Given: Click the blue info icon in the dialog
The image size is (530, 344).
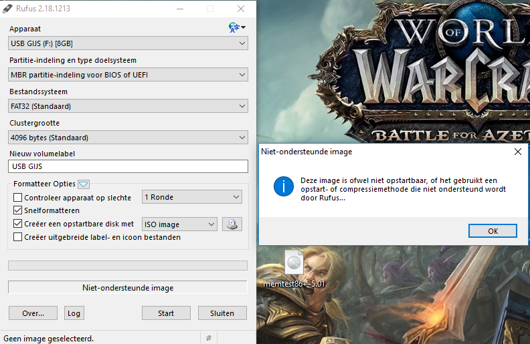Looking at the screenshot, I should 284,186.
